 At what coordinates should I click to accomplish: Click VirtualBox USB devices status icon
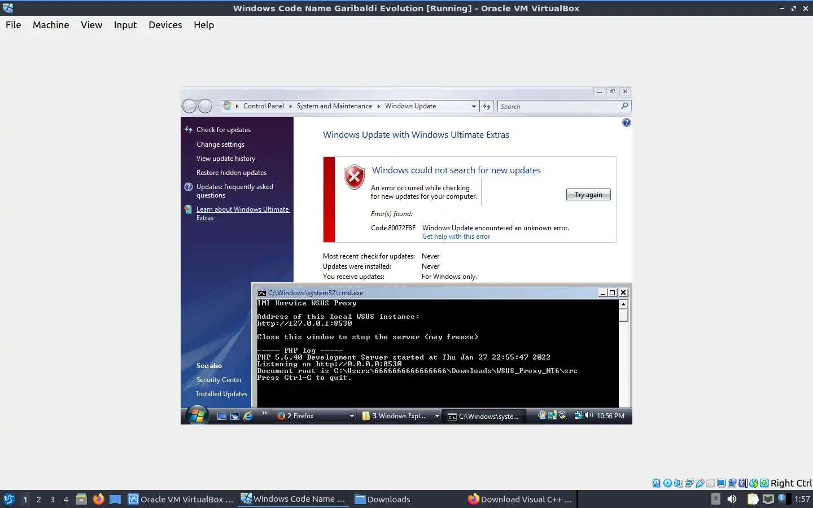coord(700,483)
